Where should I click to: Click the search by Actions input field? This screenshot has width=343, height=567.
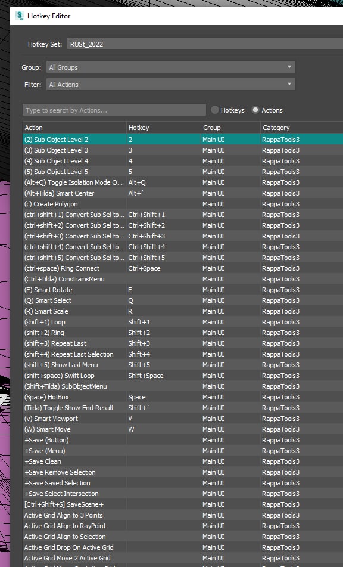tap(114, 110)
